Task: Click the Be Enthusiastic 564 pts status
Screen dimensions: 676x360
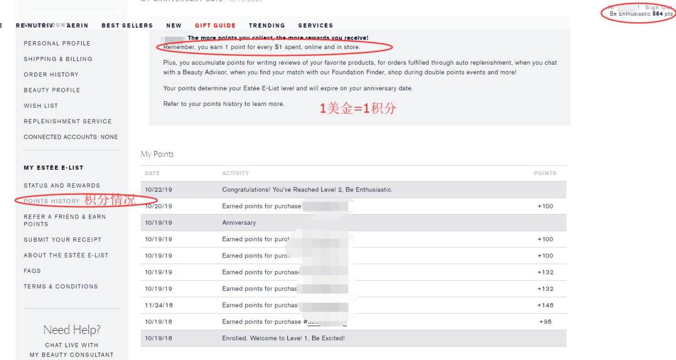Action: point(641,14)
